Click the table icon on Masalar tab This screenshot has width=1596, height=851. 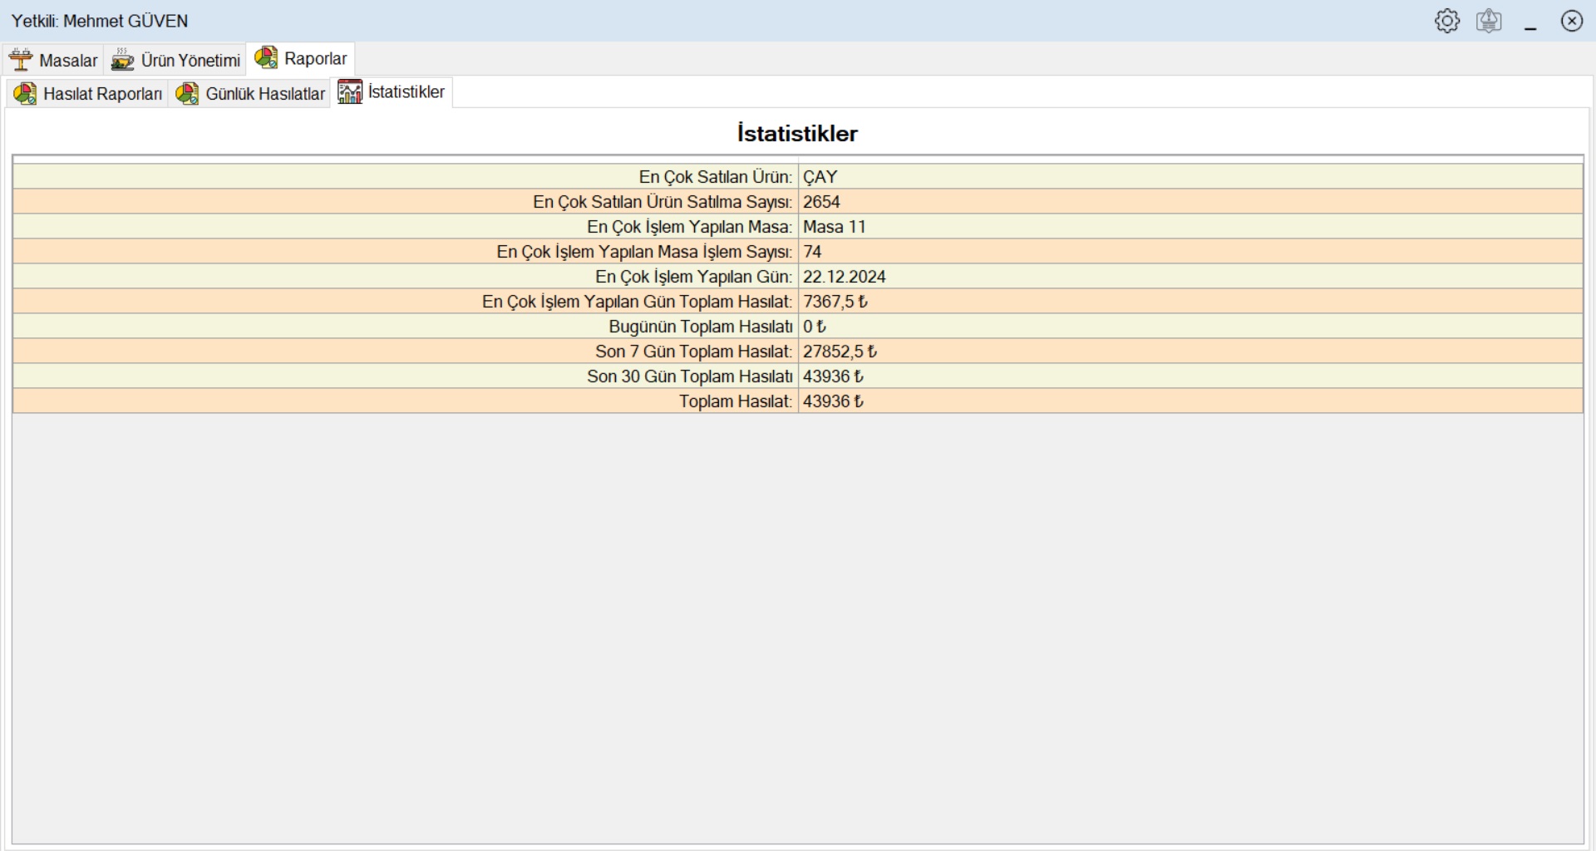point(21,60)
